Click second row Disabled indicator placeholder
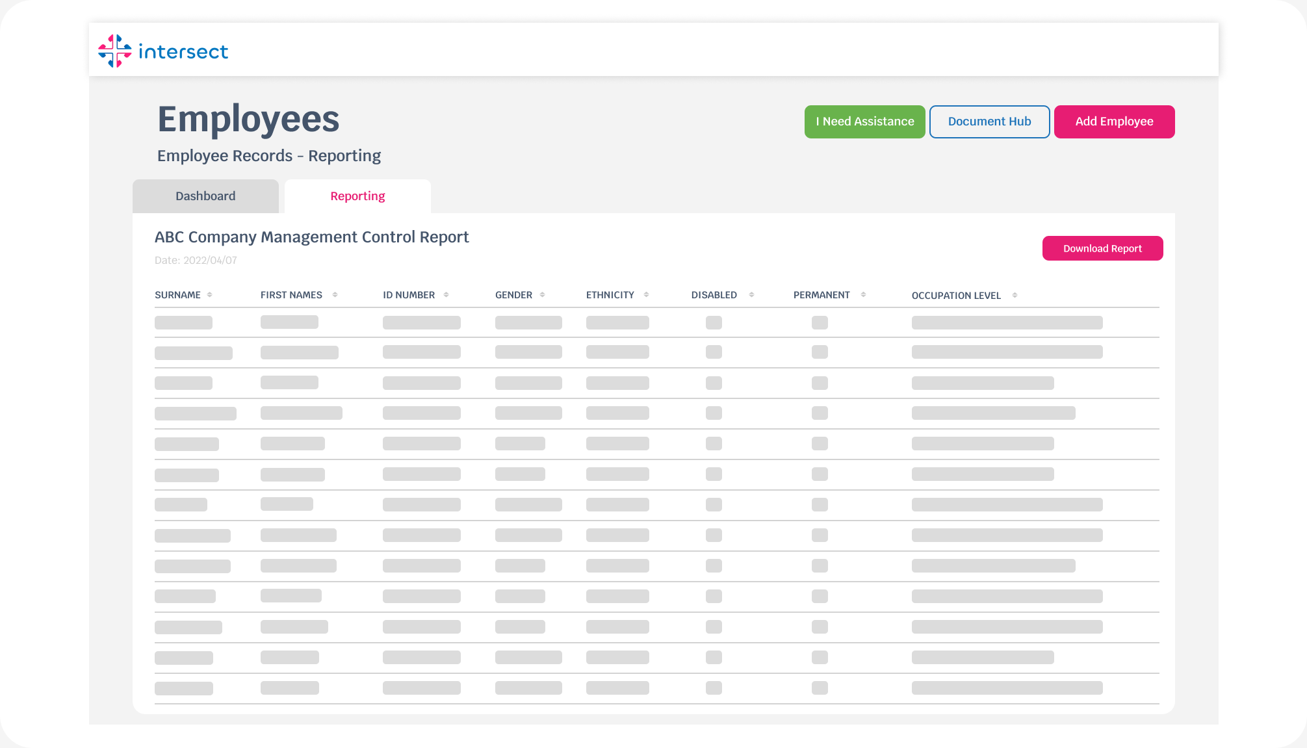This screenshot has height=748, width=1307. 714,352
